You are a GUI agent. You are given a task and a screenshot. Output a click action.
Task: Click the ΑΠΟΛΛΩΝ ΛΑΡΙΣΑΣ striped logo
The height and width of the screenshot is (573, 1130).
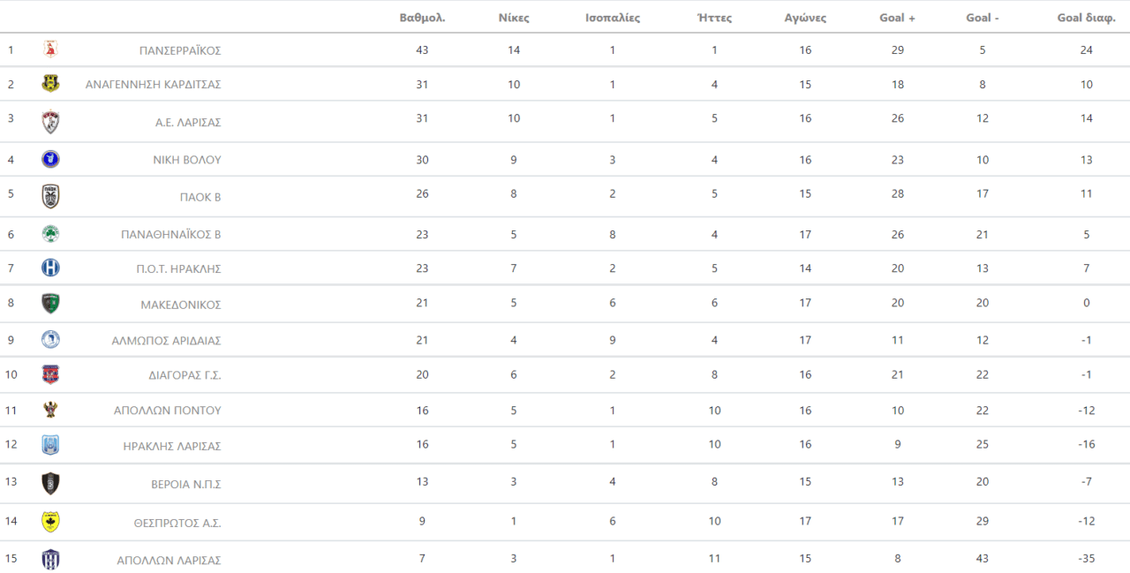click(50, 559)
